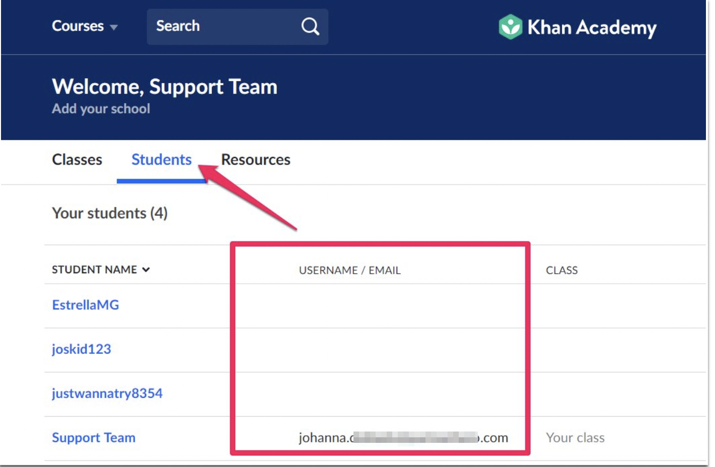Switch to the Classes tab

pos(77,160)
